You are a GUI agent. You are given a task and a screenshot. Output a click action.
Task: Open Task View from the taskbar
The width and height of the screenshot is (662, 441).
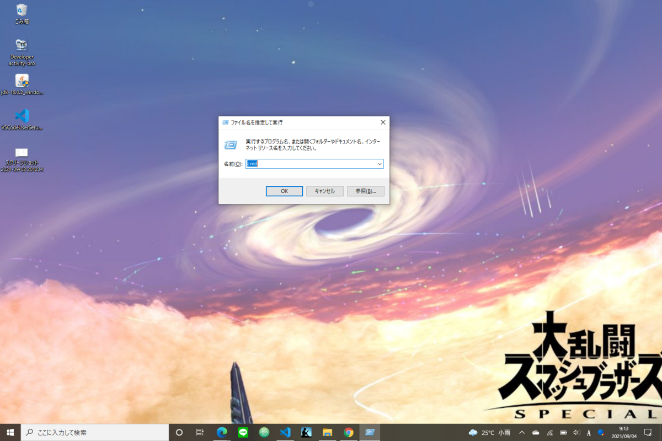[200, 433]
